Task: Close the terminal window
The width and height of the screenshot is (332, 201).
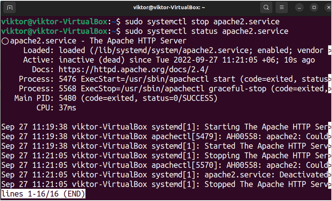Action: pyautogui.click(x=329, y=8)
